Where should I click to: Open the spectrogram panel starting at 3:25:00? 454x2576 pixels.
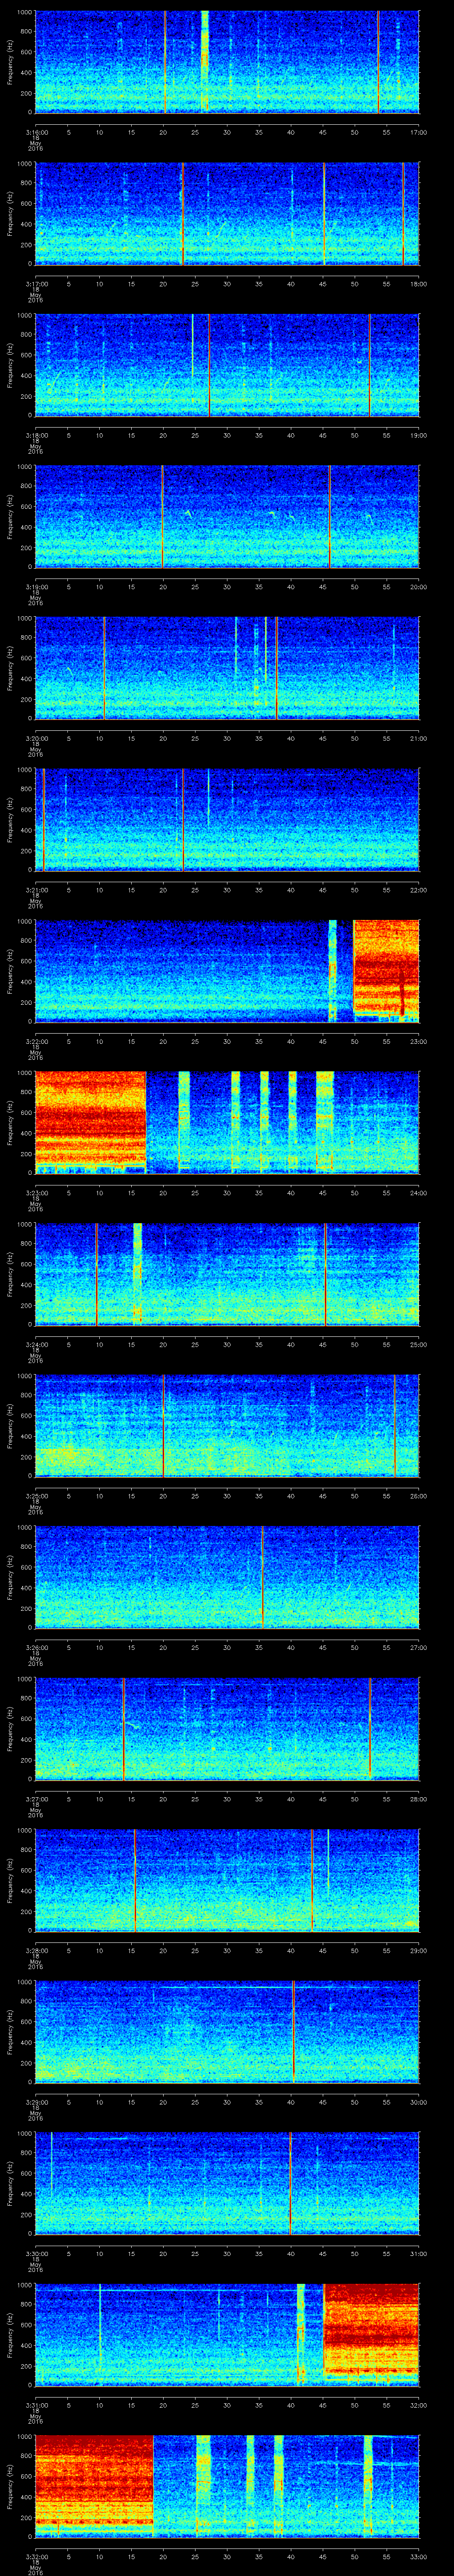[x=227, y=1425]
